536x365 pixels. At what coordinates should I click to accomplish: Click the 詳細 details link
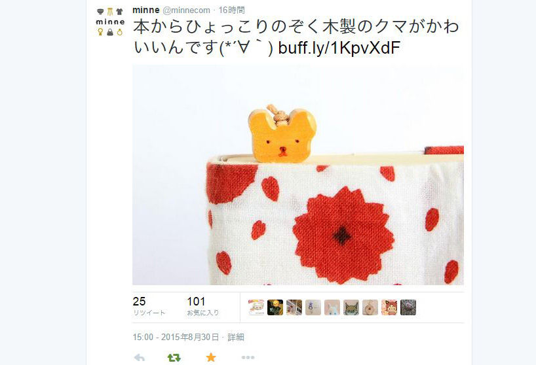pyautogui.click(x=236, y=337)
